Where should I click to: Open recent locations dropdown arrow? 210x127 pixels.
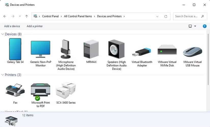pyautogui.click(x=20, y=16)
